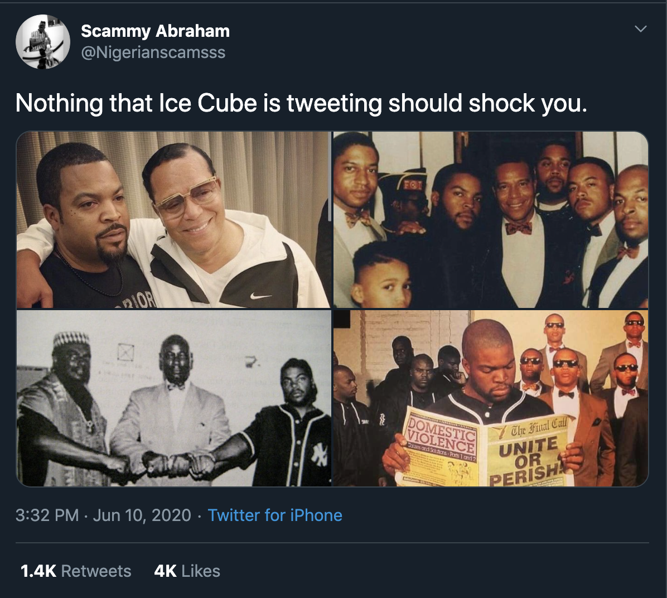View the 4K Likes list
The width and height of the screenshot is (667, 598).
point(187,571)
